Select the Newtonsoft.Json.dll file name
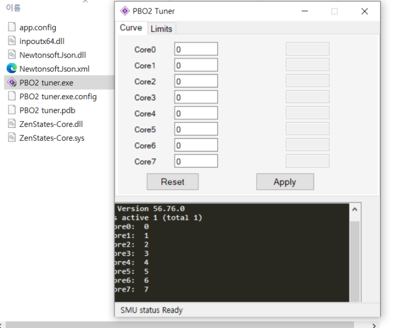 (x=52, y=55)
